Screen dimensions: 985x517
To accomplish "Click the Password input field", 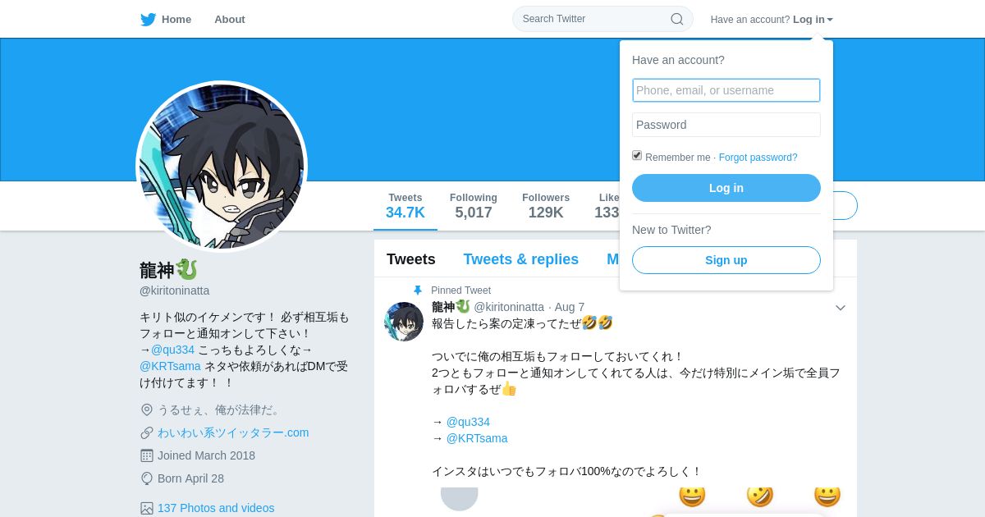I will (726, 125).
